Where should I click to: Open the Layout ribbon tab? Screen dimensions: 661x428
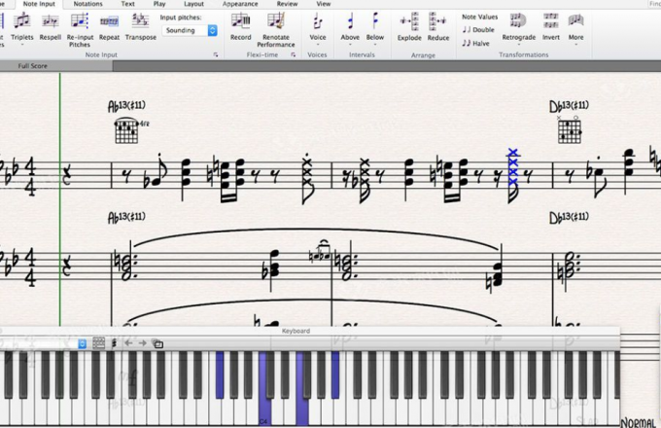[x=194, y=4]
